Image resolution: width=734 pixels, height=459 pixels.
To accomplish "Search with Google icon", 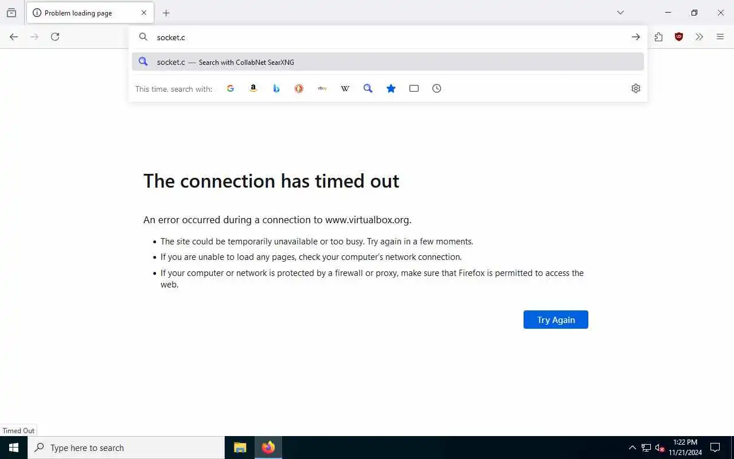I will tap(231, 88).
